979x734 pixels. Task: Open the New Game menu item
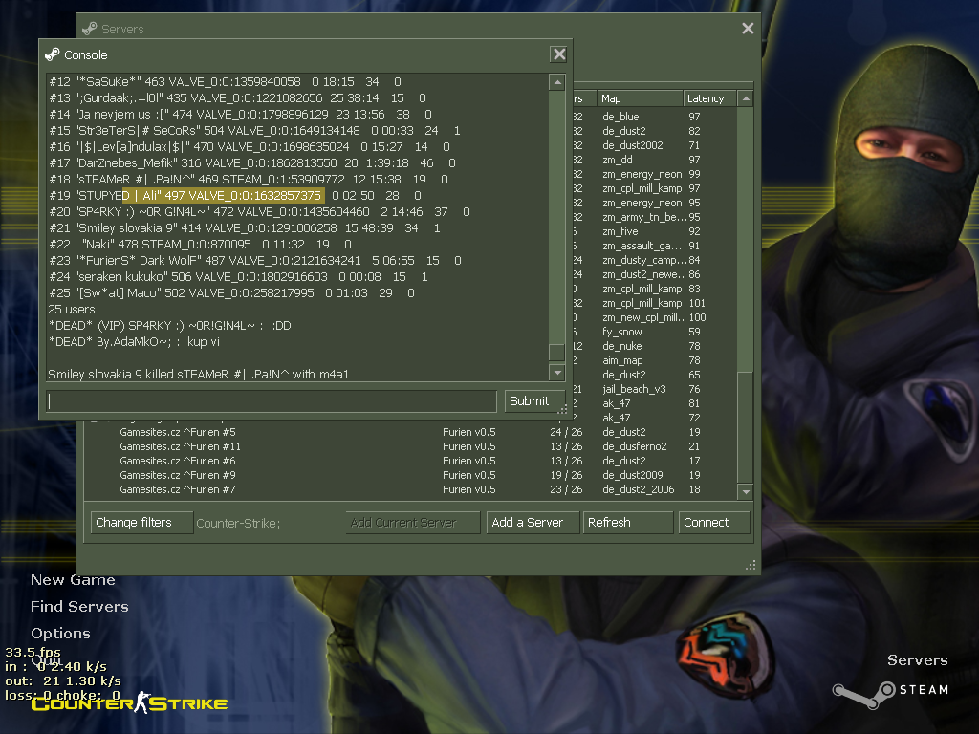[x=73, y=579]
